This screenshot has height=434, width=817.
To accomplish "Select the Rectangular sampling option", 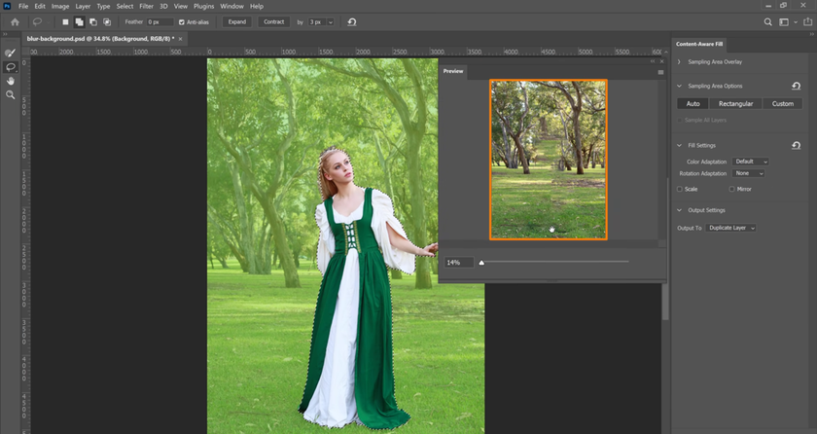I will [x=735, y=104].
